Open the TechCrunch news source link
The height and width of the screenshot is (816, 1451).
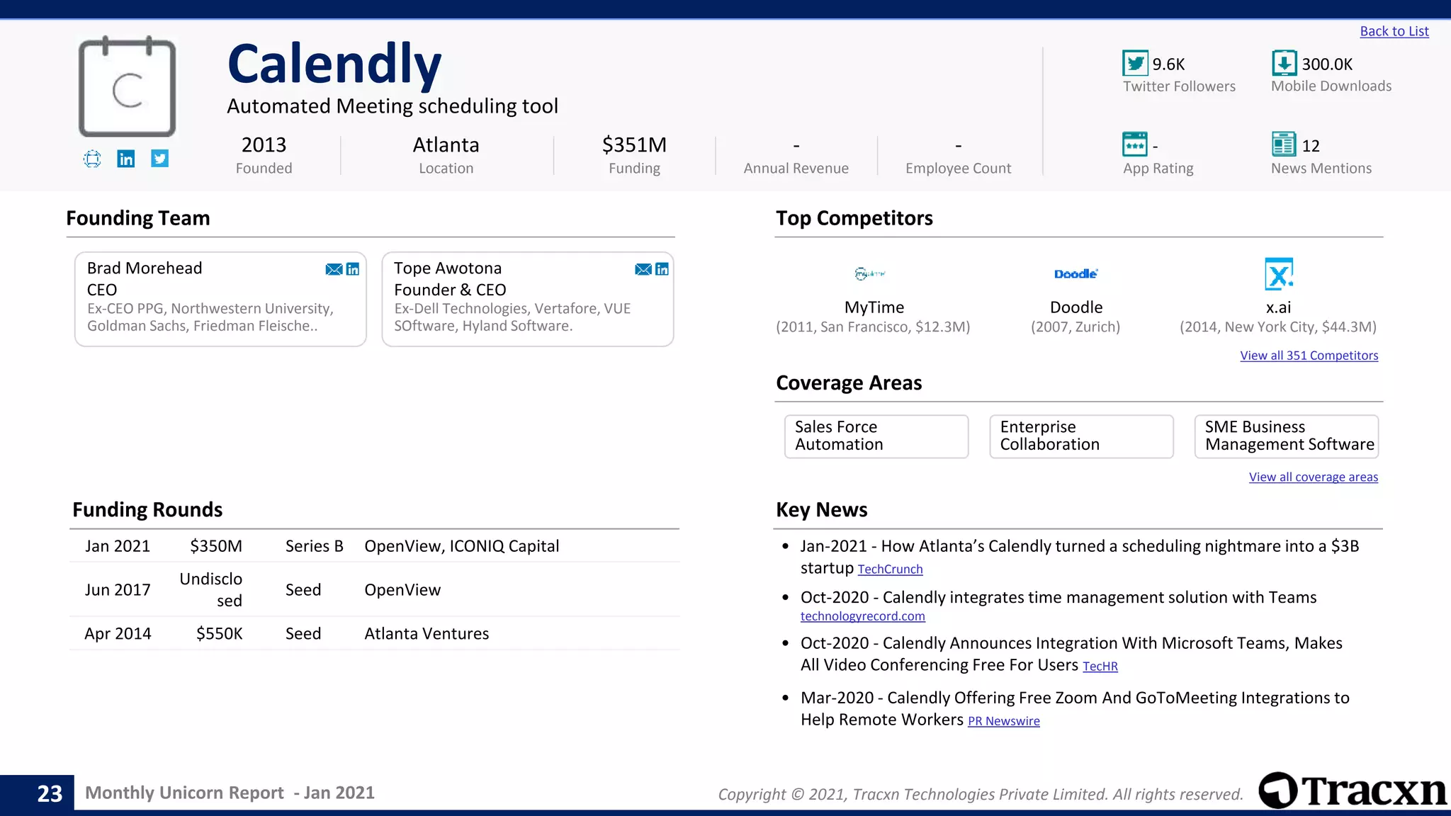pyautogui.click(x=890, y=569)
